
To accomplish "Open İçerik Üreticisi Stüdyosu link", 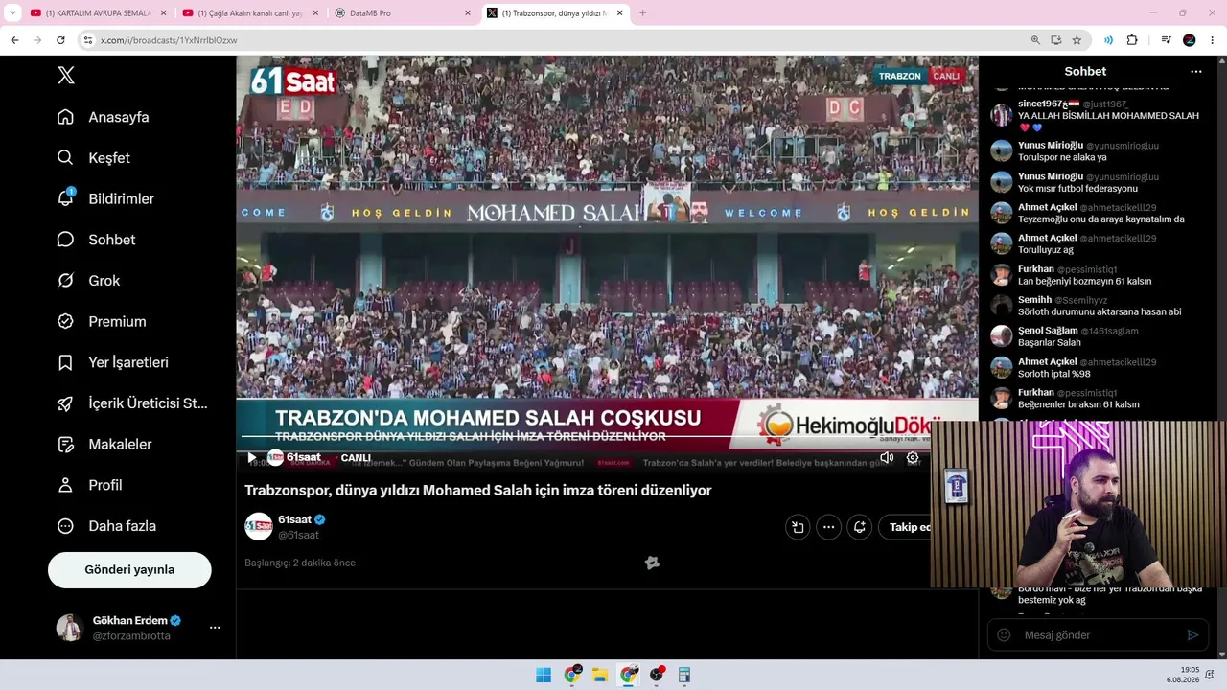I will pos(132,403).
